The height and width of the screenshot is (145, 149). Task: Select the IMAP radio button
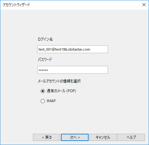43,101
